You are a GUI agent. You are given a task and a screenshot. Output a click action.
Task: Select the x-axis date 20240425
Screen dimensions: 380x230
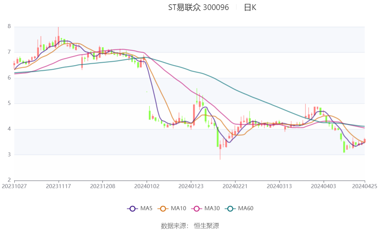click(365, 186)
